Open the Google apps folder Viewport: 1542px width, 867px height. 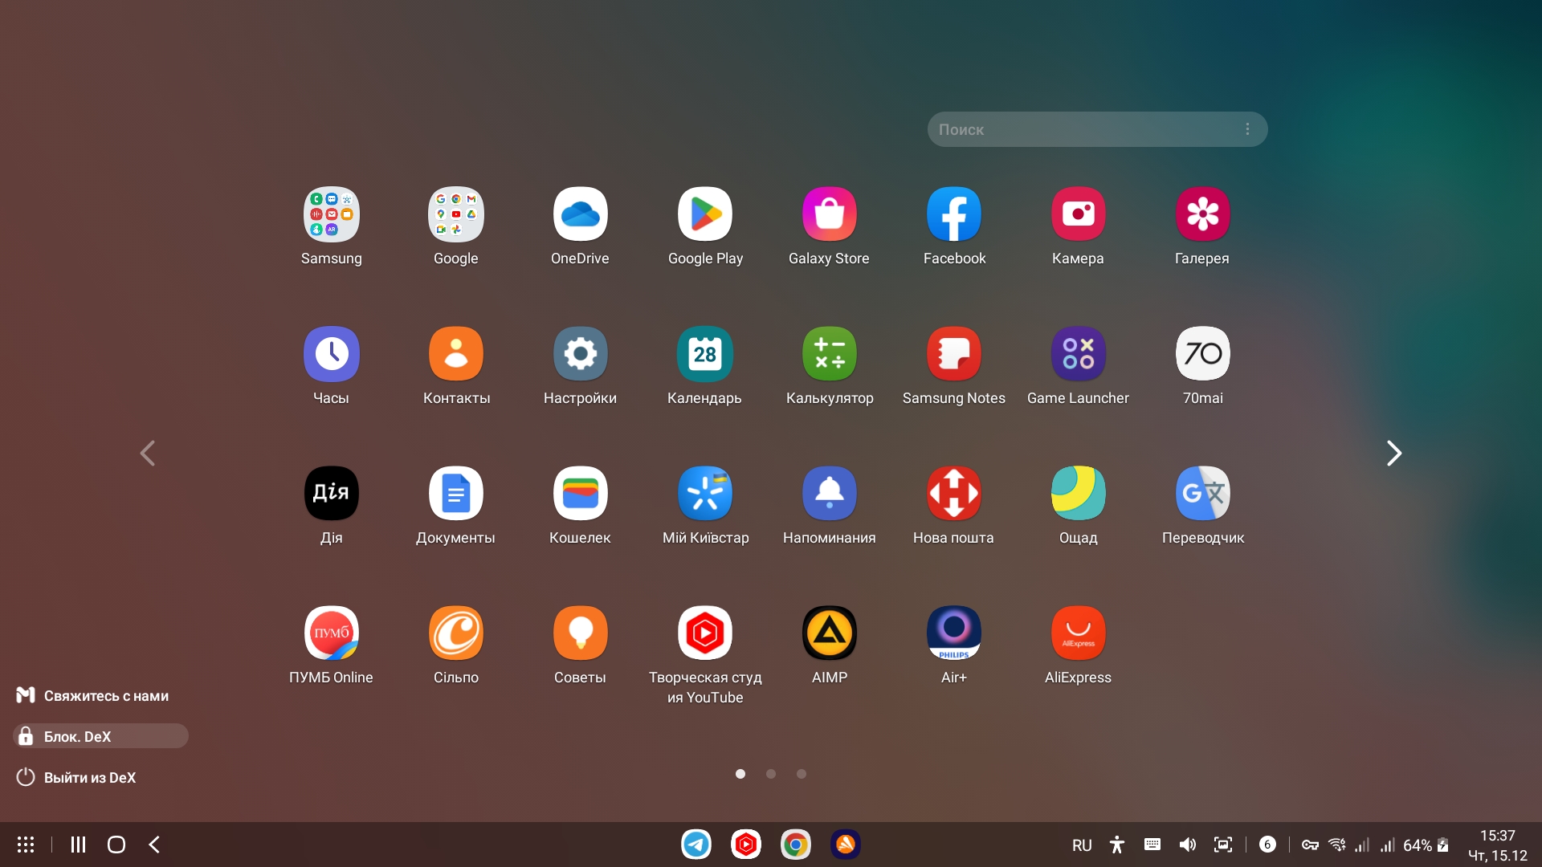455,214
